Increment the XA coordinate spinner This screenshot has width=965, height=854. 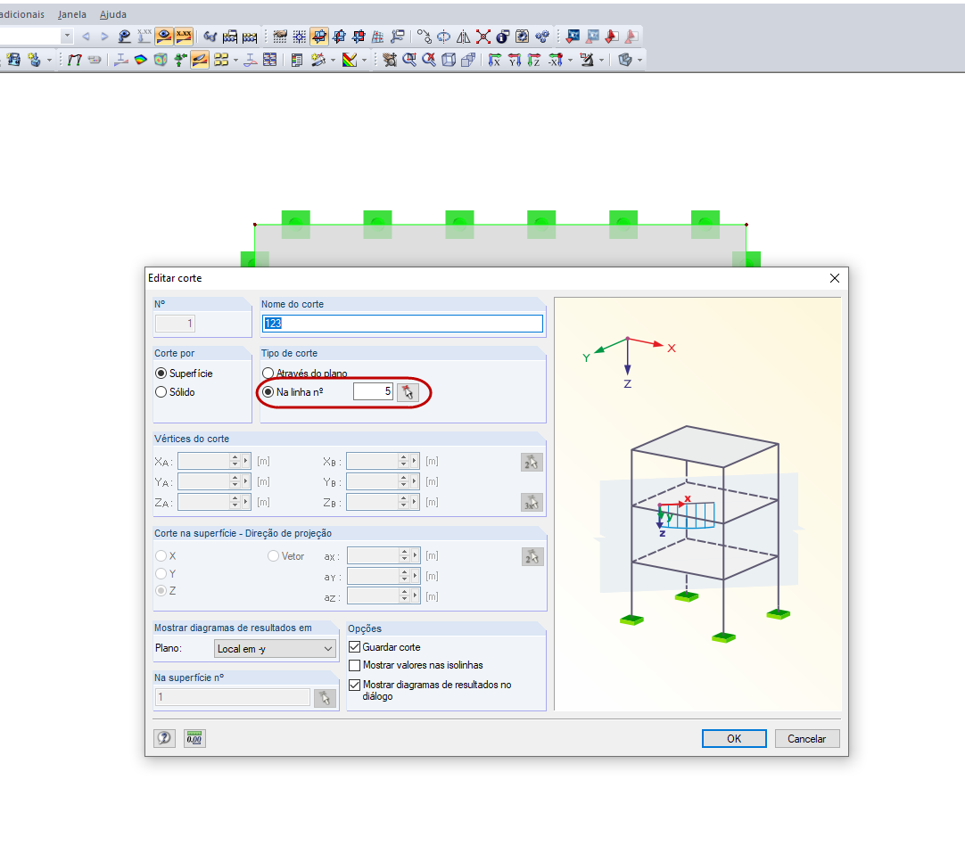coord(235,458)
